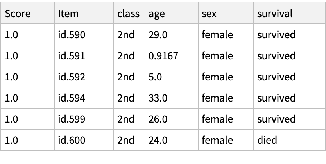This screenshot has width=326, height=164.
Task: Click the age column header
Action: (157, 14)
